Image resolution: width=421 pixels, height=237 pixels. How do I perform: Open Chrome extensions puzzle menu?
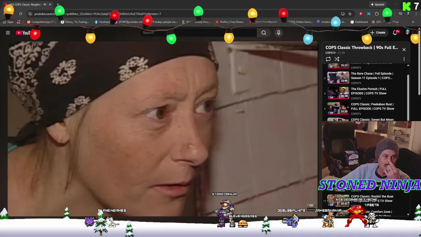coord(377,14)
